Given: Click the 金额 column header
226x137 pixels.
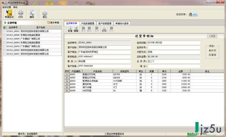Looking at the screenshot, I should coord(180,71).
